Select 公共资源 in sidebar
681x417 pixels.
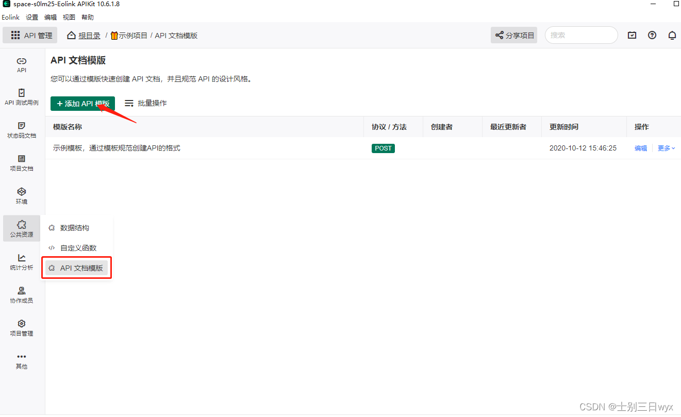(22, 229)
